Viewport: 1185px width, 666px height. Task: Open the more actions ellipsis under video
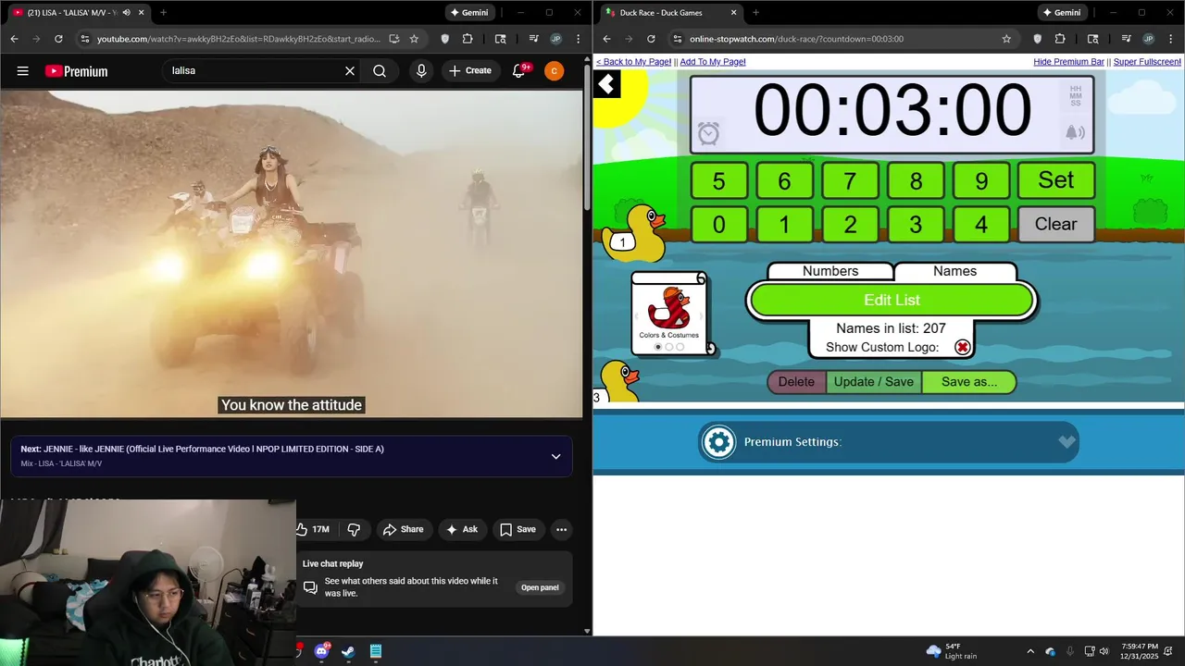click(x=561, y=530)
